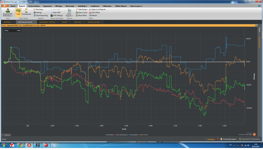Screen dimensions: 263x150
Task: Open the Table Scanner 2 ribbon tab
Action: coord(136,6)
